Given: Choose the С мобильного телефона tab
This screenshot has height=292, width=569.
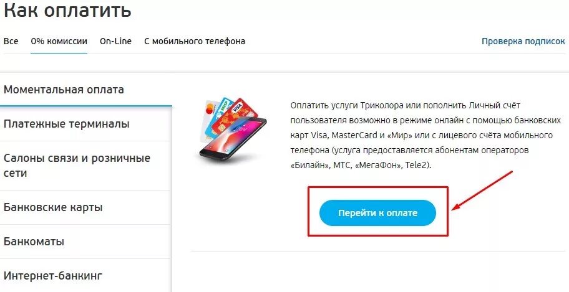Looking at the screenshot, I should [195, 41].
